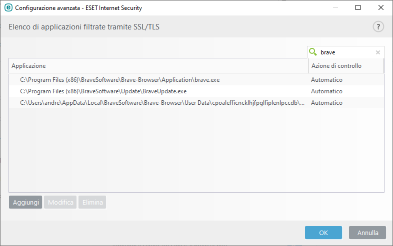Confirm with the OK button
The image size is (393, 246).
click(323, 233)
